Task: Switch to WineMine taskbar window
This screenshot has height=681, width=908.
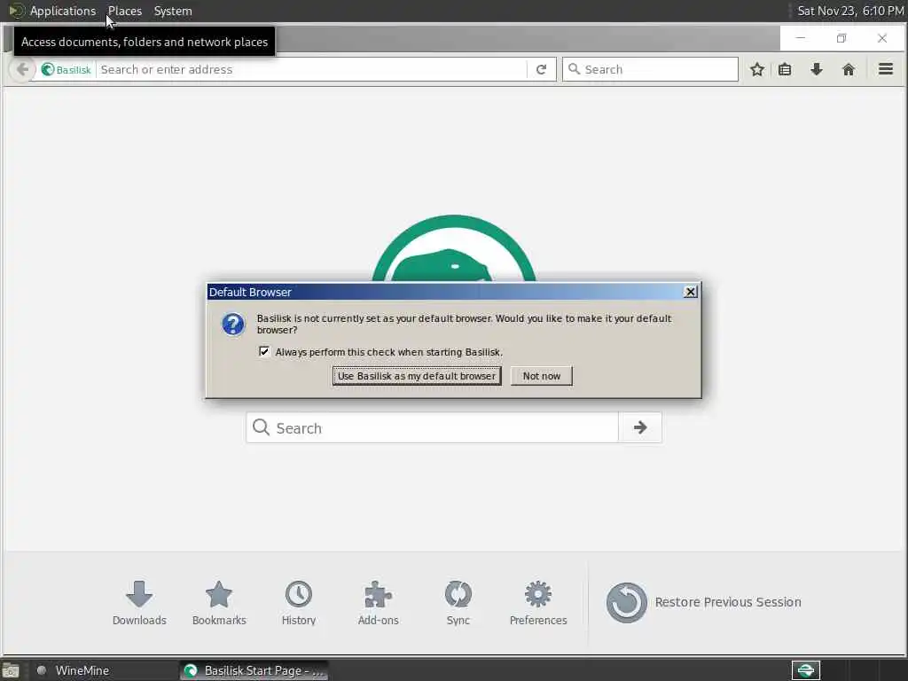Action: (x=103, y=670)
